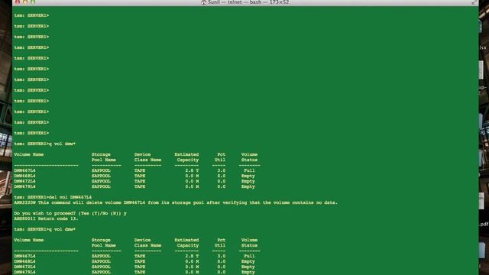Click SAPPOOL cell of DMW472L4 in first output

pyautogui.click(x=101, y=181)
